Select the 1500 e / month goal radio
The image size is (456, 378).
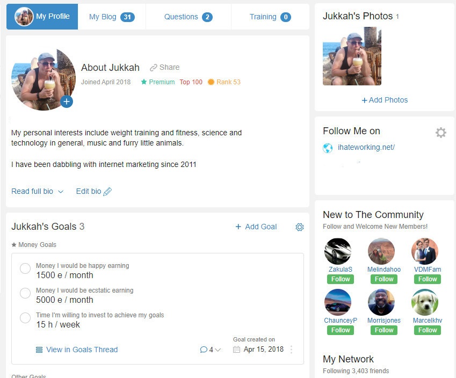25,268
